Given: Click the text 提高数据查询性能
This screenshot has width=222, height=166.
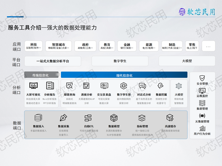Looking at the screenshot, I should point(170,131).
